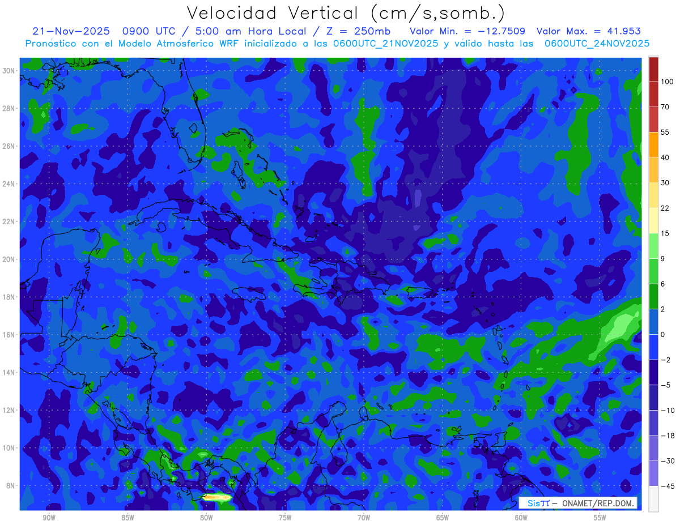
Task: Click the latitude label '28N'
Action: (10, 108)
